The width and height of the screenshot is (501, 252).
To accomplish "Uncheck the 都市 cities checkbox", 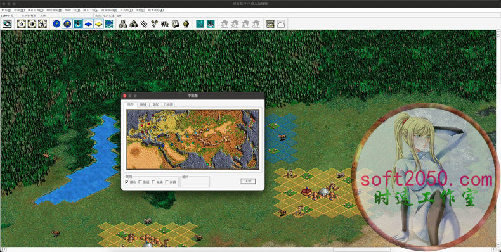I will 127,182.
